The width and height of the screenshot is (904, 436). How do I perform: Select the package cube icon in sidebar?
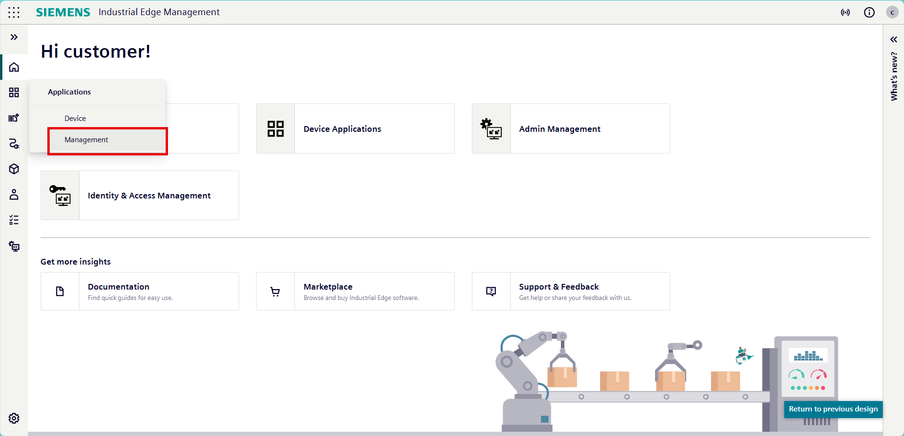[x=14, y=169]
